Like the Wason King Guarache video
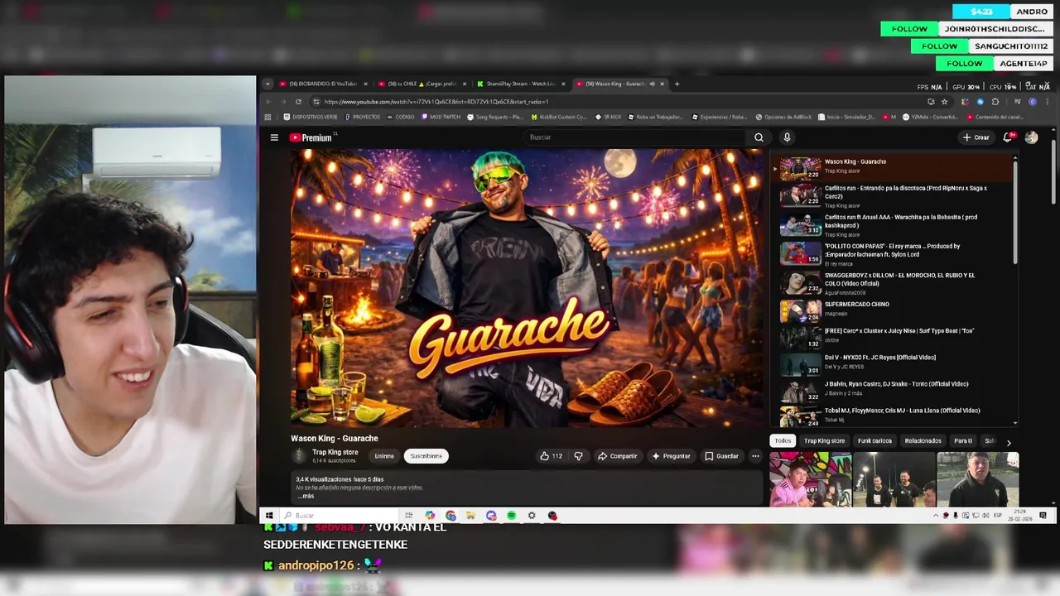 [x=550, y=456]
